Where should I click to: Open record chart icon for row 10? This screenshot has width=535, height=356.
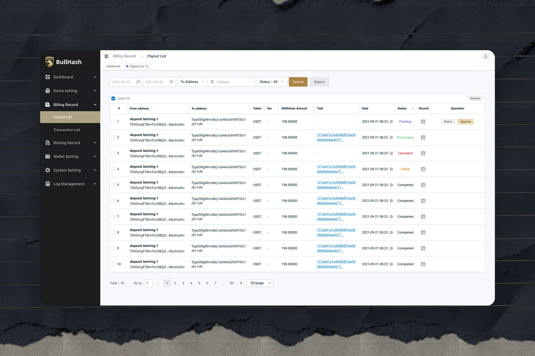point(423,264)
